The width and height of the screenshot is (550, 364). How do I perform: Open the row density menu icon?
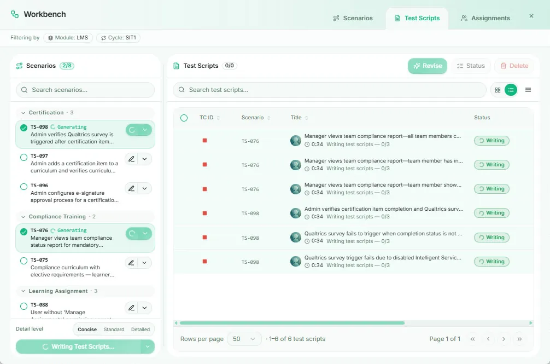528,90
